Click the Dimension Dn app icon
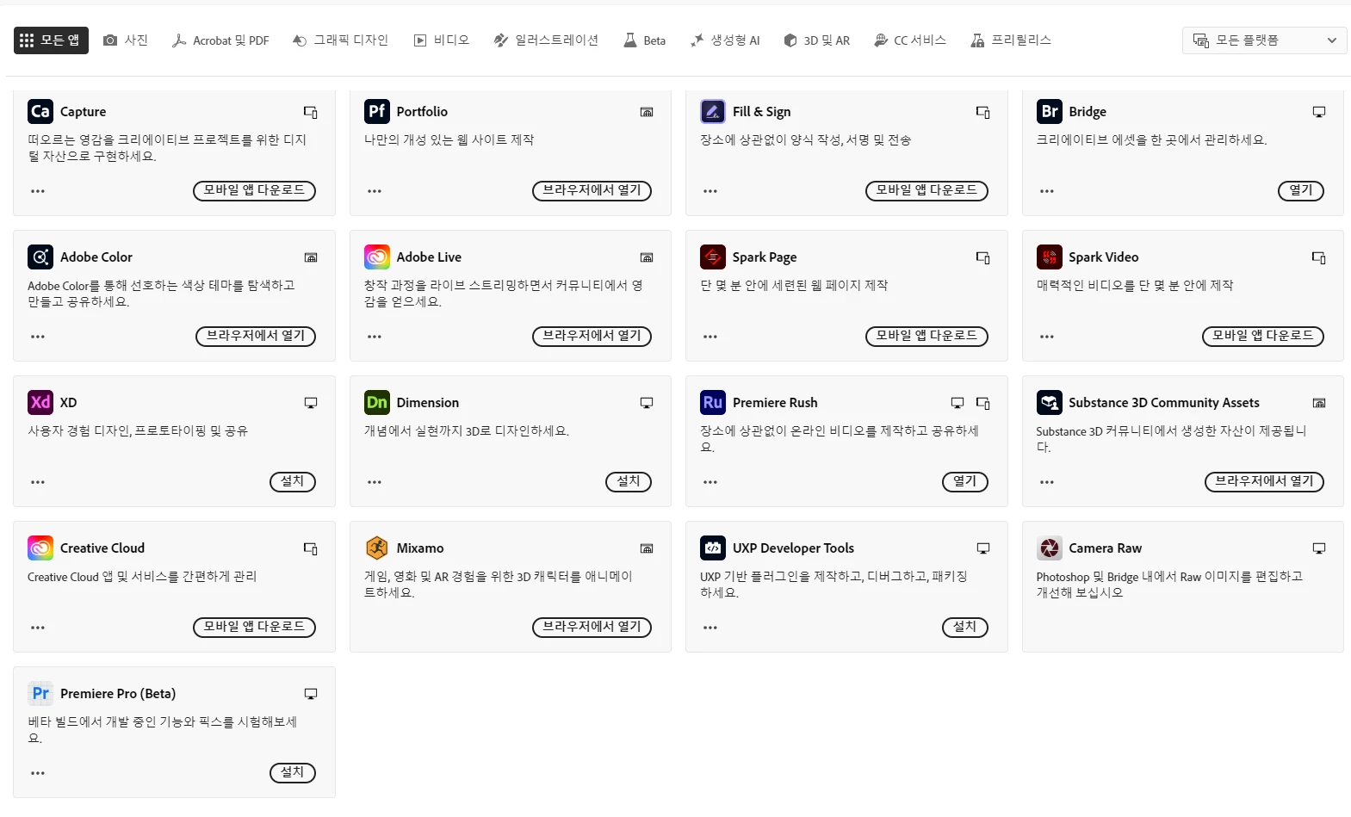Image resolution: width=1351 pixels, height=817 pixels. tap(376, 402)
